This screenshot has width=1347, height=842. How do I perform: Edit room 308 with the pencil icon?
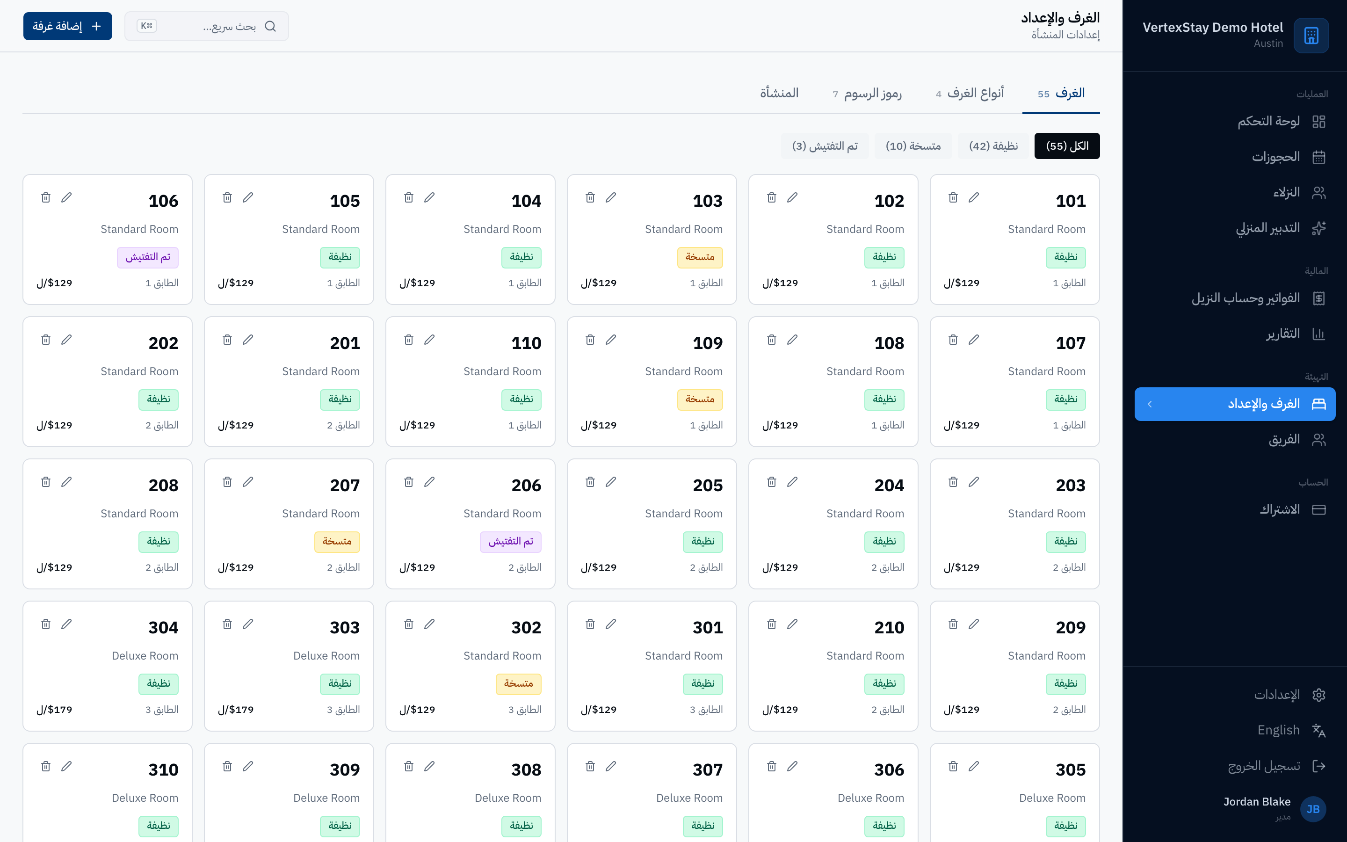(429, 766)
